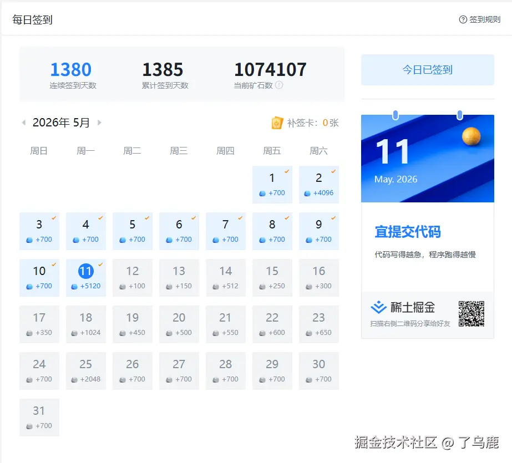The height and width of the screenshot is (463, 512).
Task: Select calendar day 7
Action: tap(226, 231)
